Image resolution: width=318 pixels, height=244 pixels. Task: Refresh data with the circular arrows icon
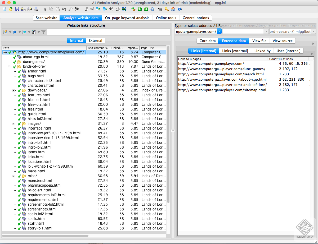point(152,9)
